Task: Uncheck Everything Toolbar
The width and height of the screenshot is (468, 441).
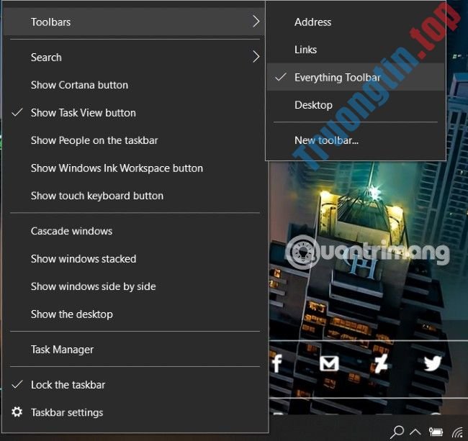Action: pyautogui.click(x=356, y=77)
